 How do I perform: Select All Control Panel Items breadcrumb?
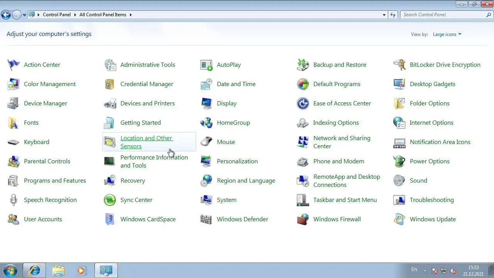point(103,15)
